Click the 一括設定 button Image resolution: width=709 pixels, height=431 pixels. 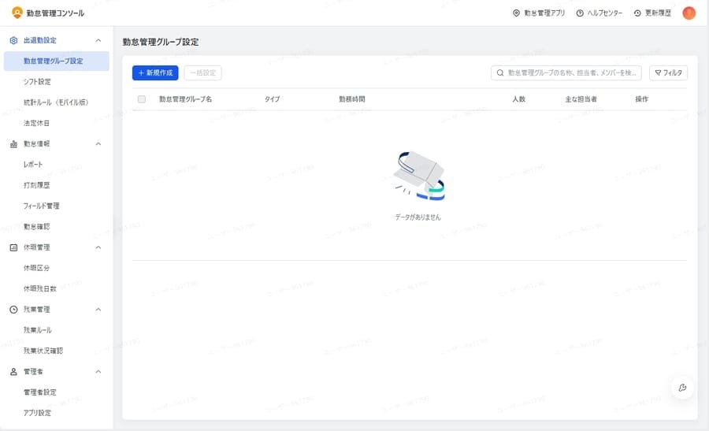(202, 72)
